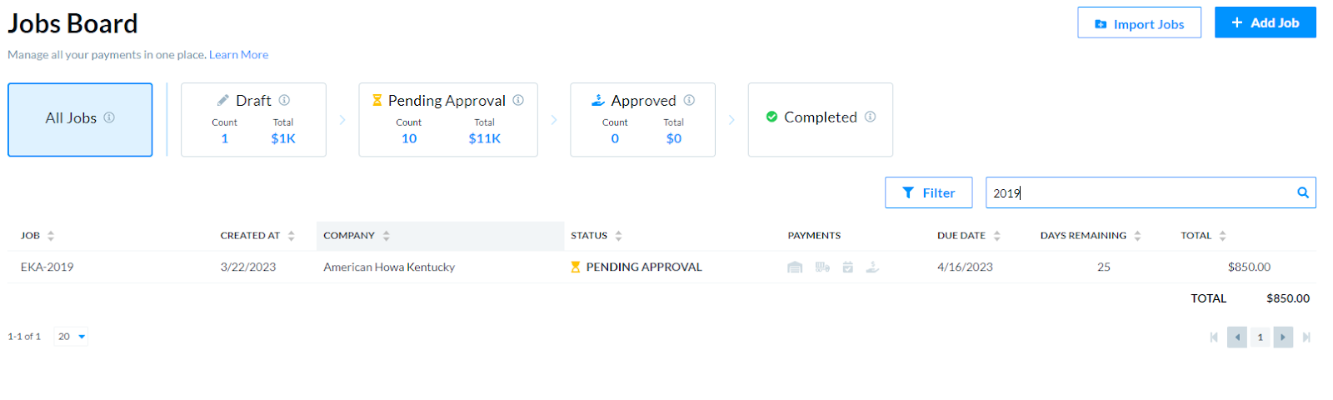Screen dimensions: 1333x400
Task: Click info icon beside Approved card
Action: (689, 100)
